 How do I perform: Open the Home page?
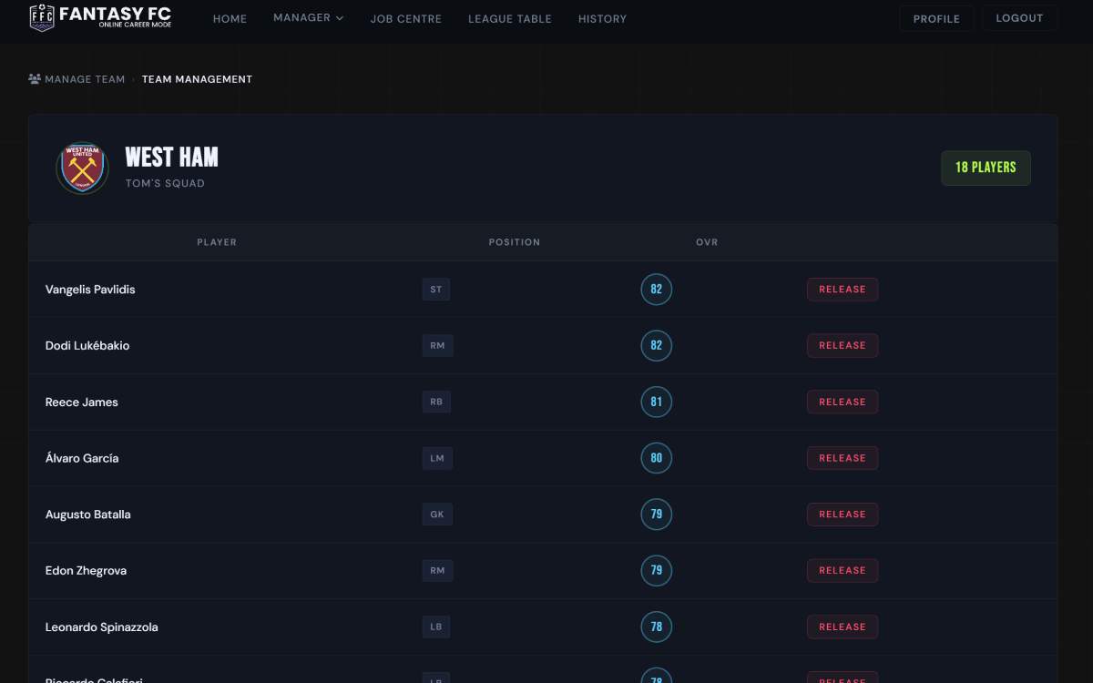coord(230,18)
